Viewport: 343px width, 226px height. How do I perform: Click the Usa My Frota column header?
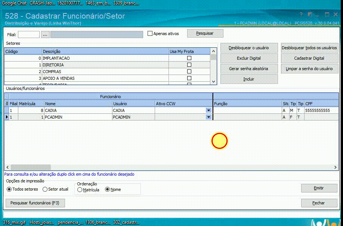[189, 51]
